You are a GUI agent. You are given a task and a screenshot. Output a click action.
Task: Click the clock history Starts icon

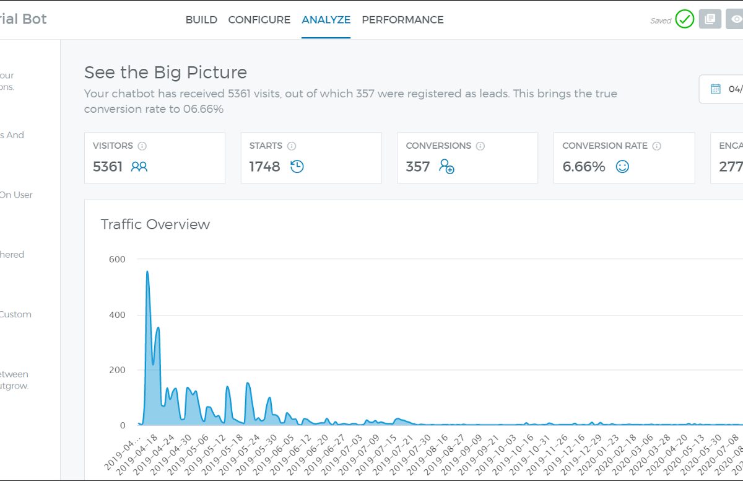(x=297, y=167)
